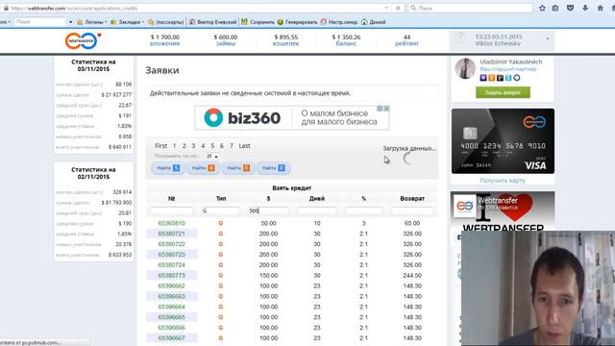Click the G type icon in row 65380773

tap(221, 276)
